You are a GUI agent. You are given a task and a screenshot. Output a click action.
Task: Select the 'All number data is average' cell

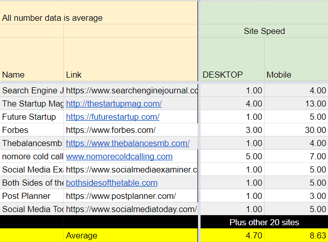coord(99,13)
